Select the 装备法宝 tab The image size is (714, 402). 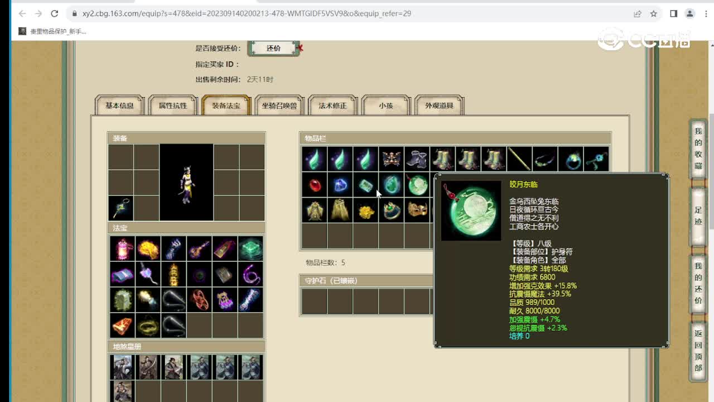click(226, 106)
